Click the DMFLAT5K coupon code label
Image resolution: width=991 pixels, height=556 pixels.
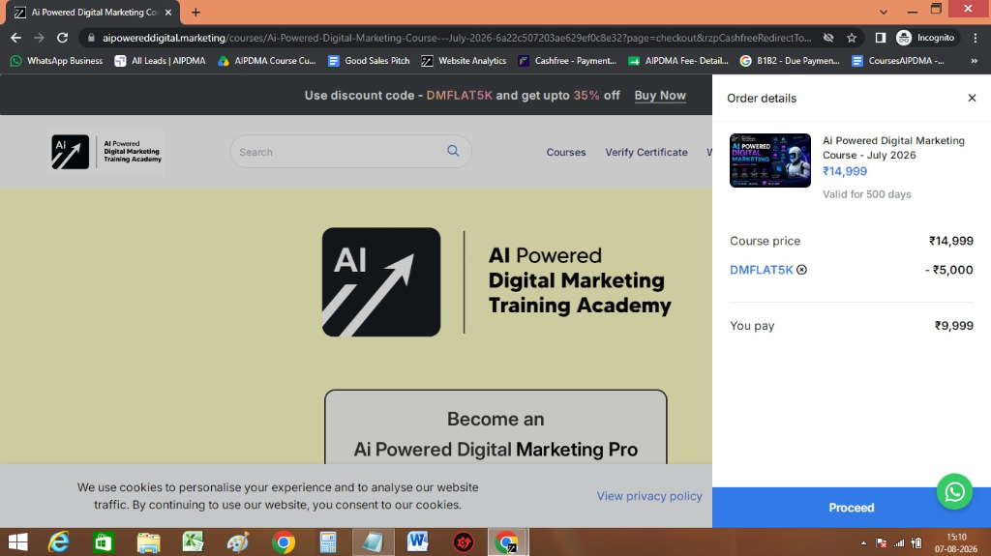point(761,270)
